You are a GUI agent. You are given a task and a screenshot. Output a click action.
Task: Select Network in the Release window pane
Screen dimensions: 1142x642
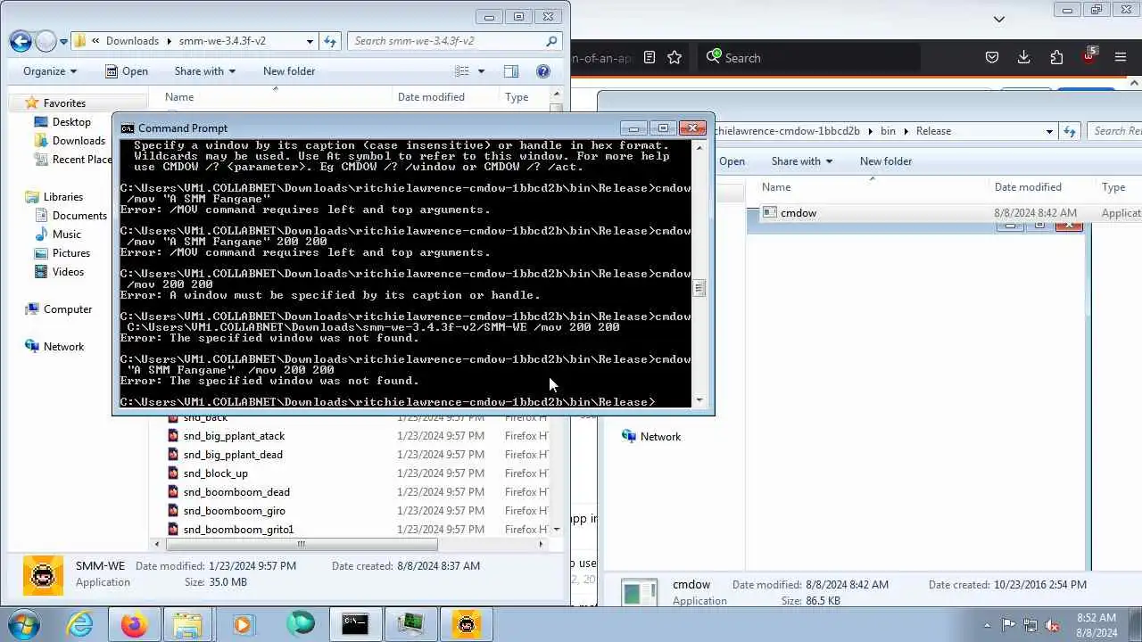point(660,437)
